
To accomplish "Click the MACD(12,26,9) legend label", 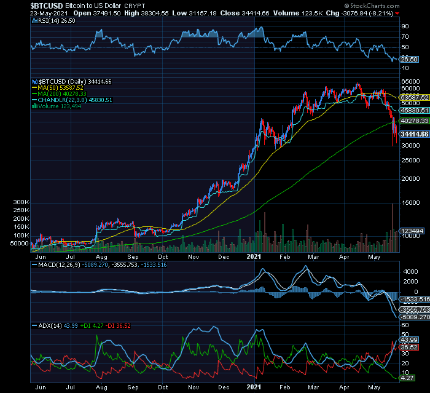I will coord(59,265).
